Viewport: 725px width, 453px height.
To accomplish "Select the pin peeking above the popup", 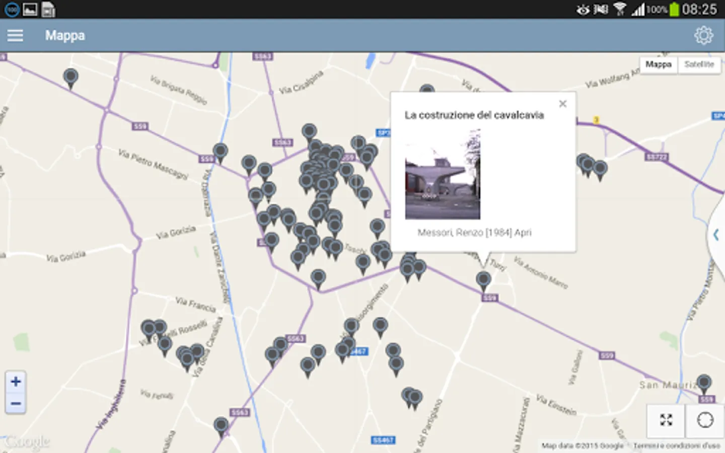I will (427, 89).
